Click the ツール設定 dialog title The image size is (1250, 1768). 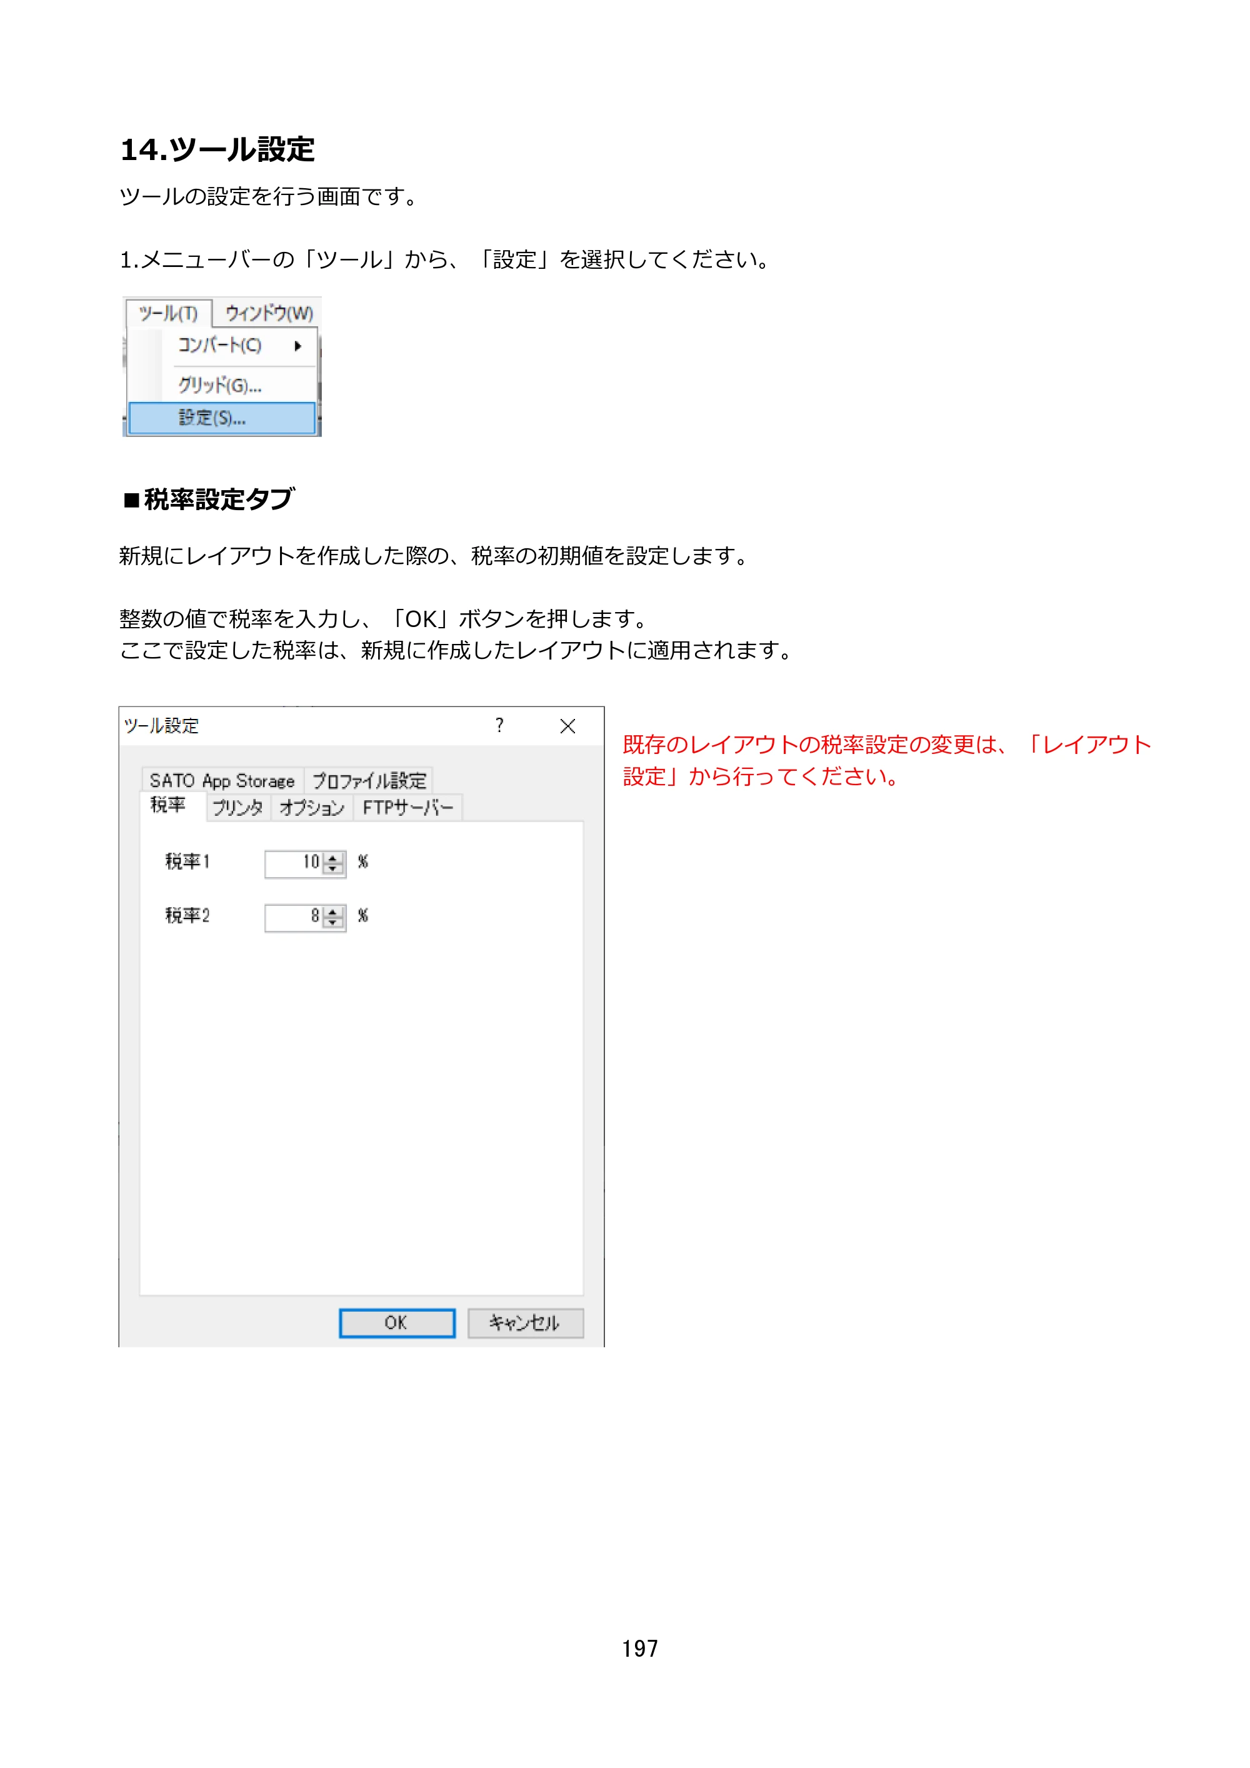click(162, 725)
